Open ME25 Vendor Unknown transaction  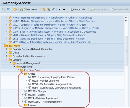pos(45,81)
